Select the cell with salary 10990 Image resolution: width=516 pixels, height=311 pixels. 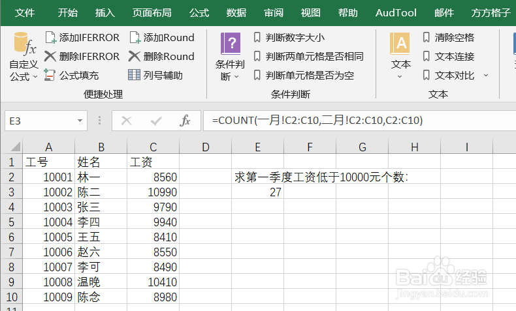point(153,192)
